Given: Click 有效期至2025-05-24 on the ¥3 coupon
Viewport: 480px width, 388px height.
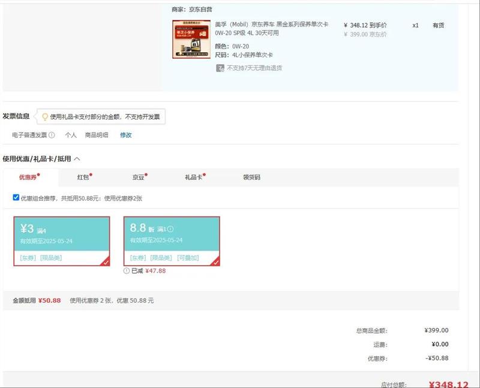Looking at the screenshot, I should [46, 241].
